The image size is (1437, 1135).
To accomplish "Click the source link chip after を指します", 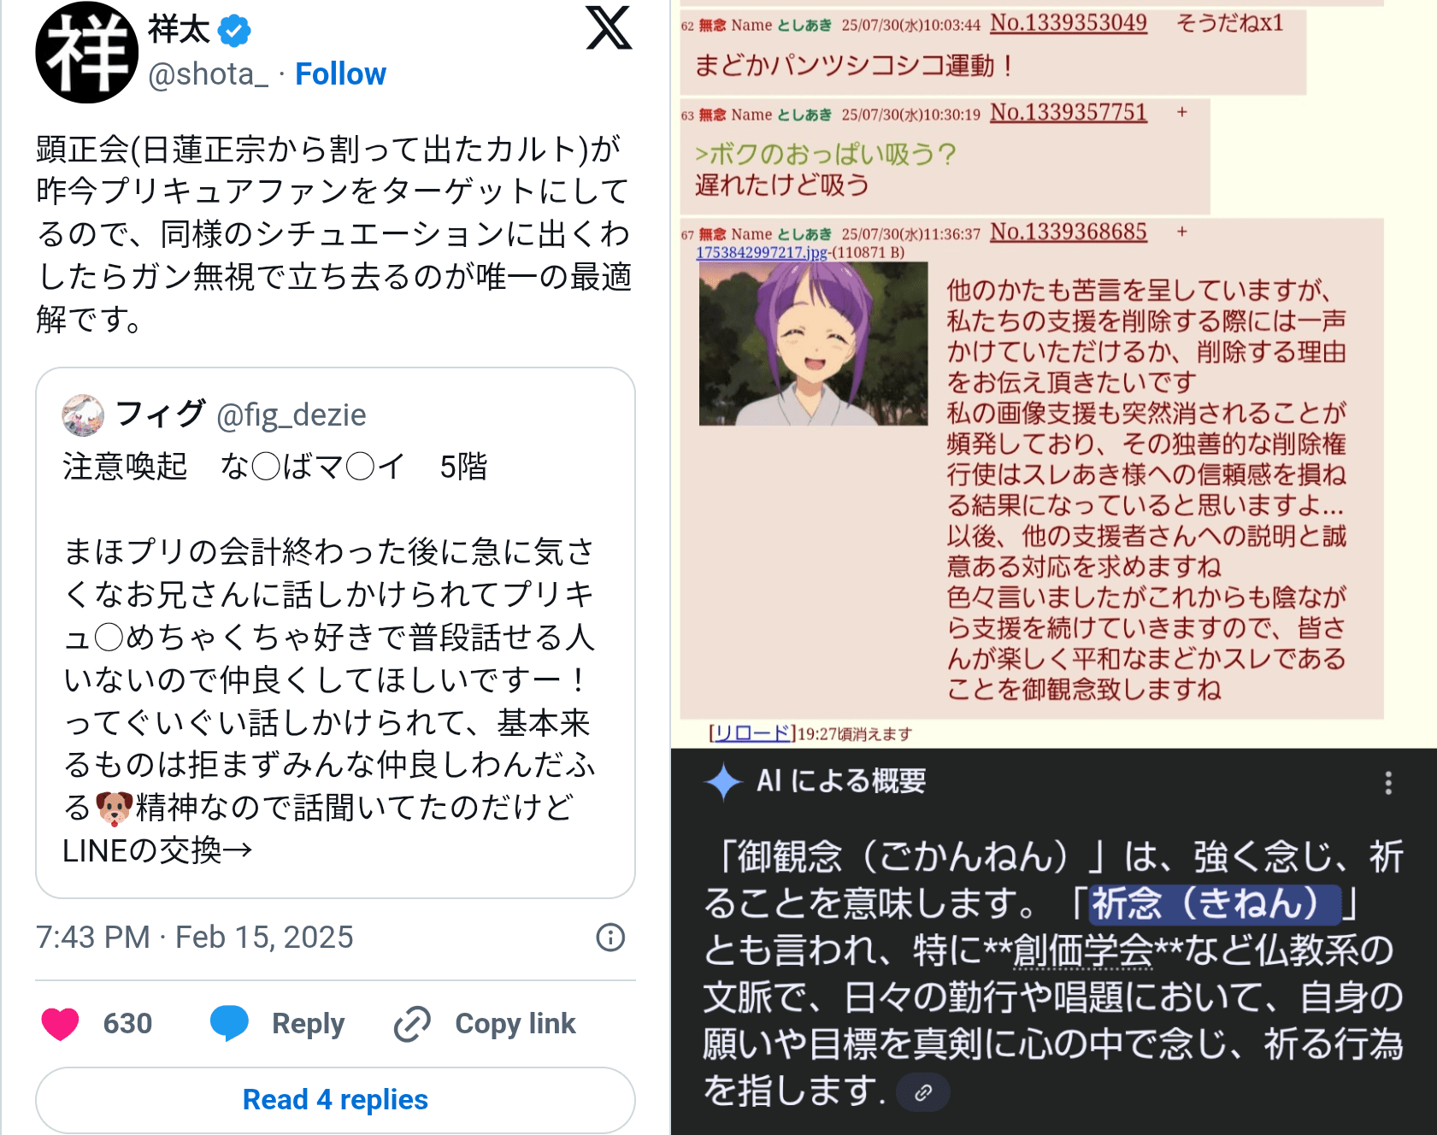I will (923, 1092).
